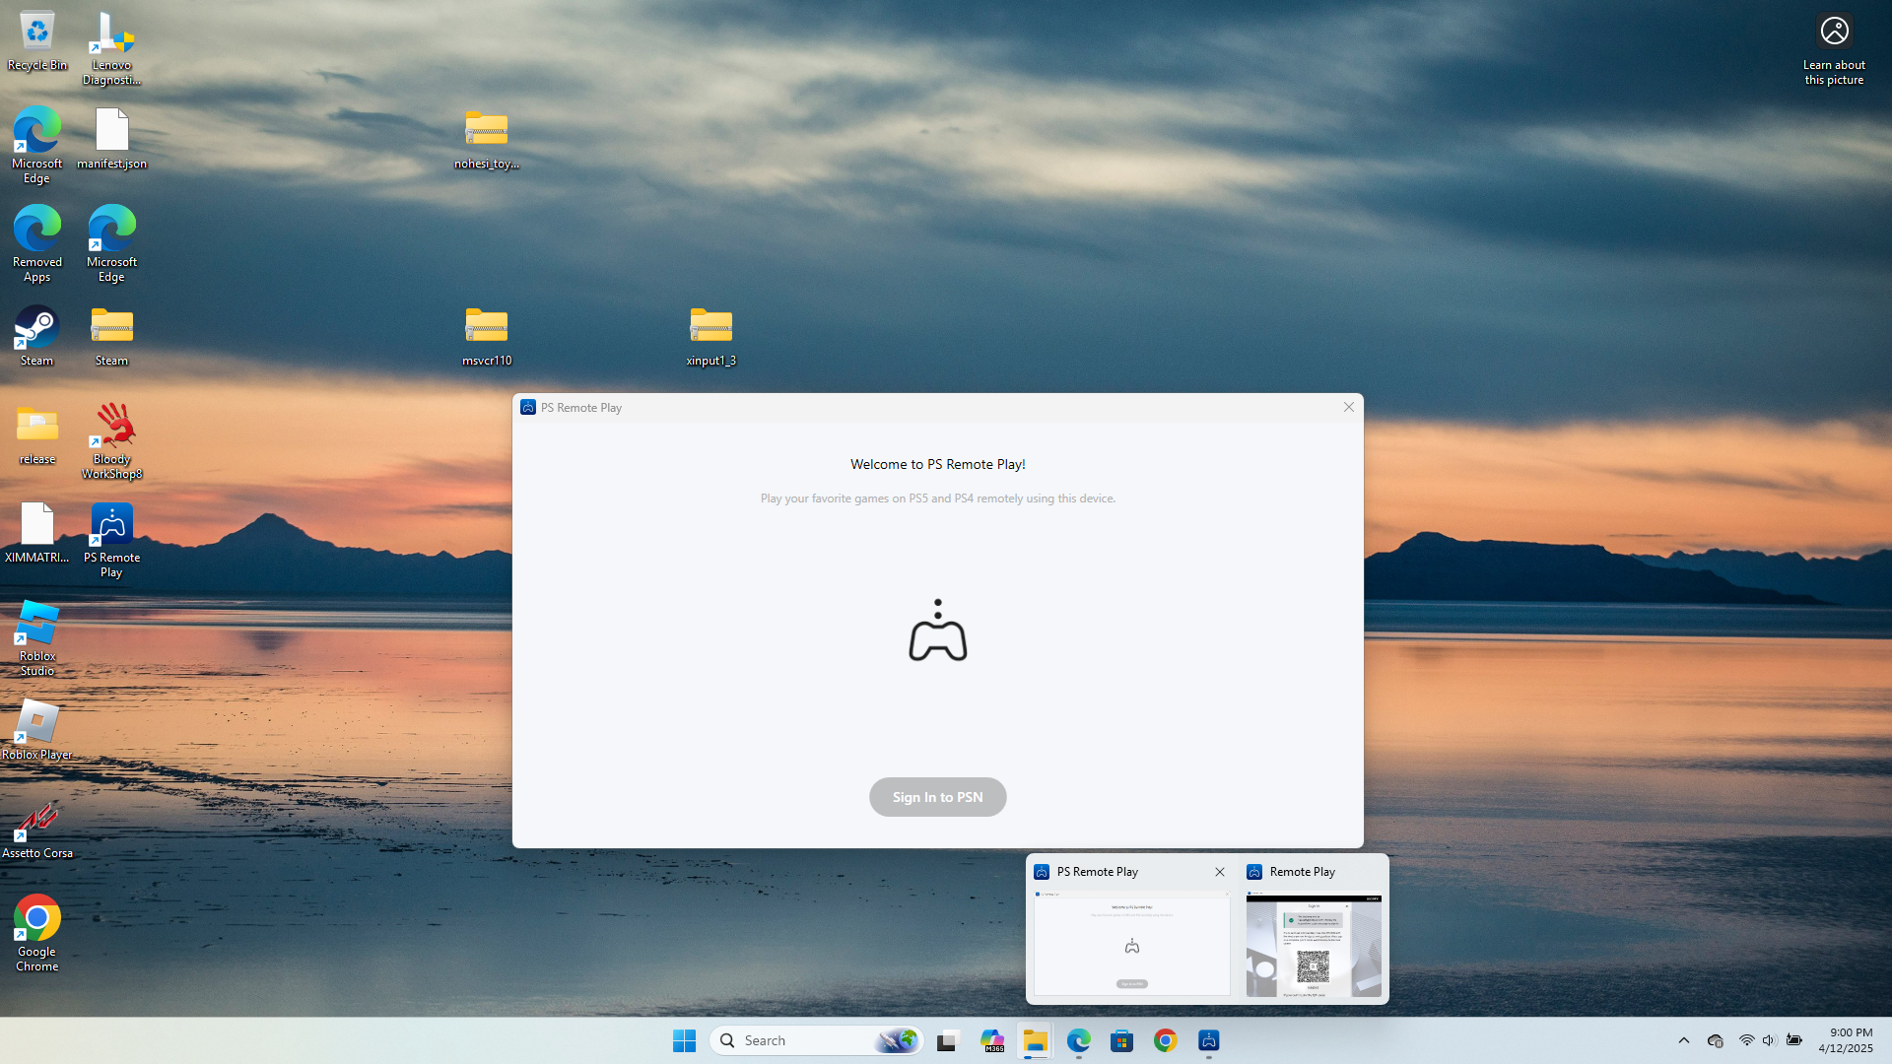Open the Recycle Bin desktop icon

pyautogui.click(x=37, y=41)
